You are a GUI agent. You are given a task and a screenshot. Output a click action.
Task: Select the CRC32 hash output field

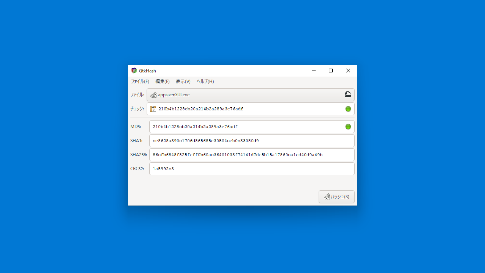(252, 169)
